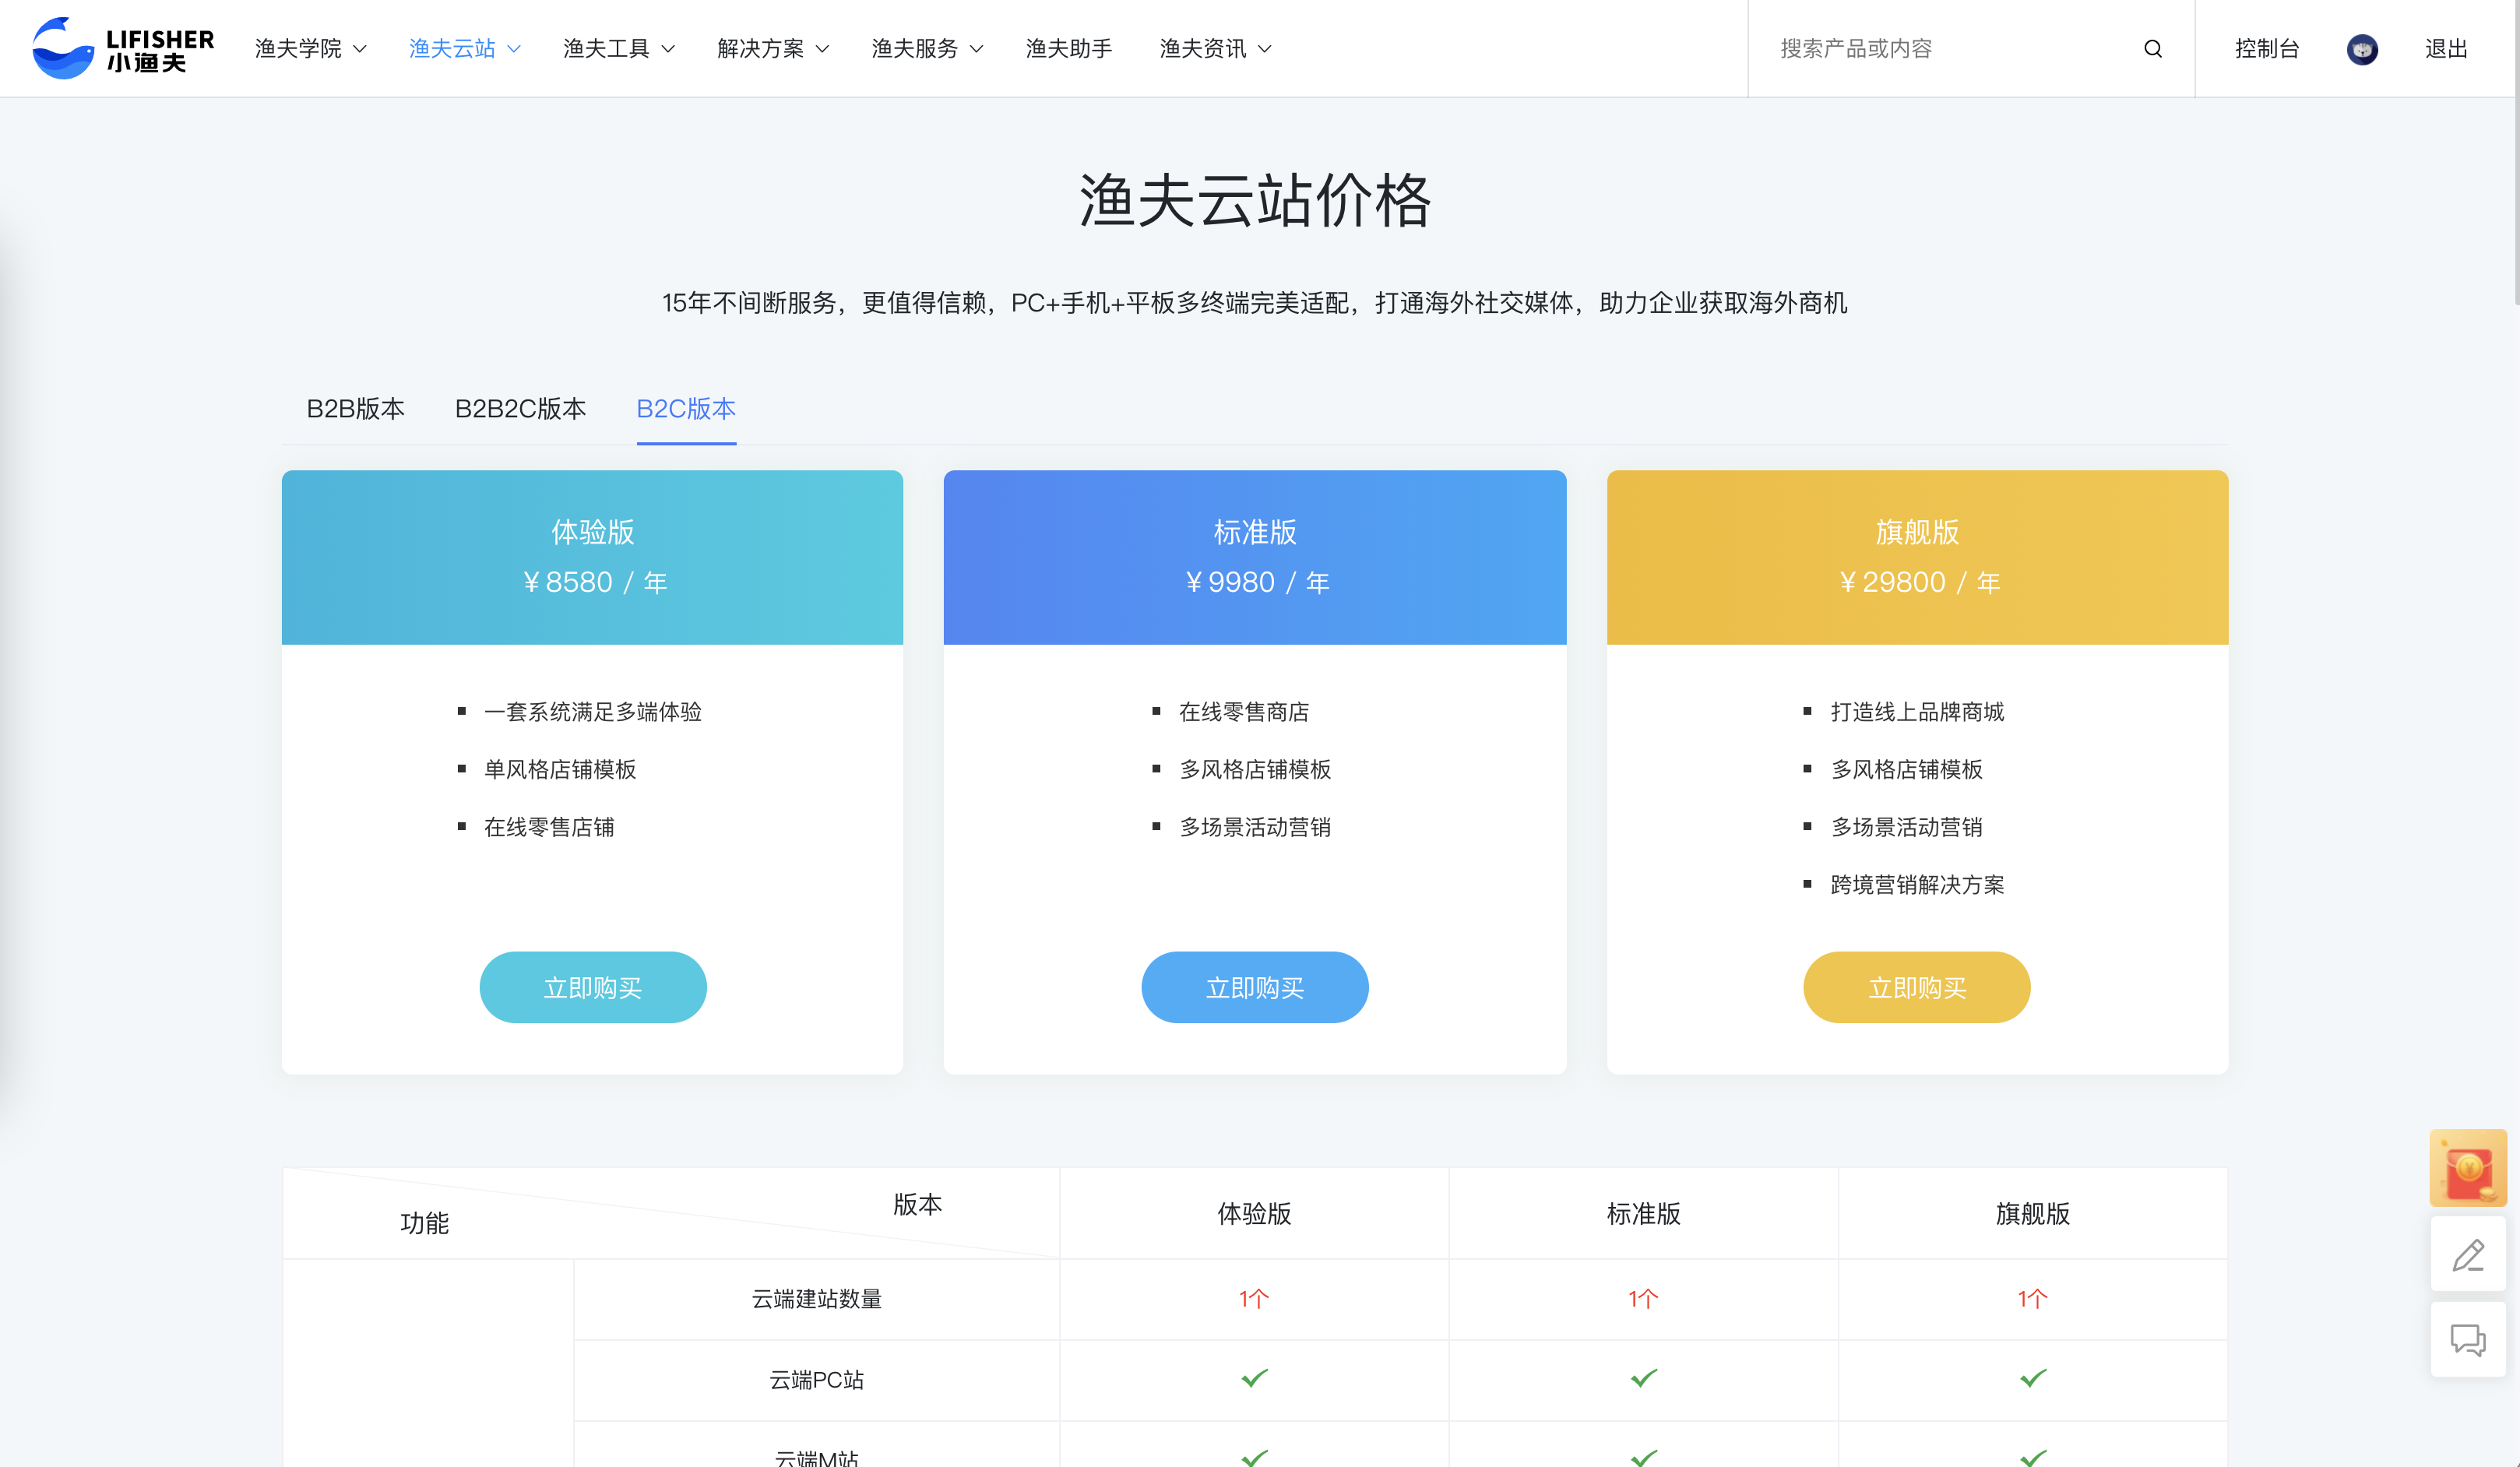Click 立即购买 for 体验版

[592, 987]
